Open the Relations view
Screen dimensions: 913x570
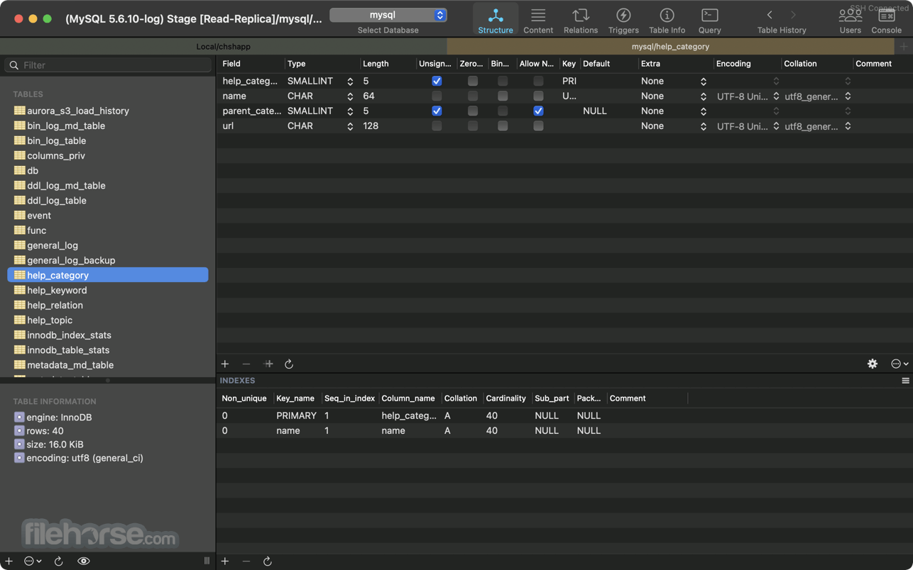(581, 20)
